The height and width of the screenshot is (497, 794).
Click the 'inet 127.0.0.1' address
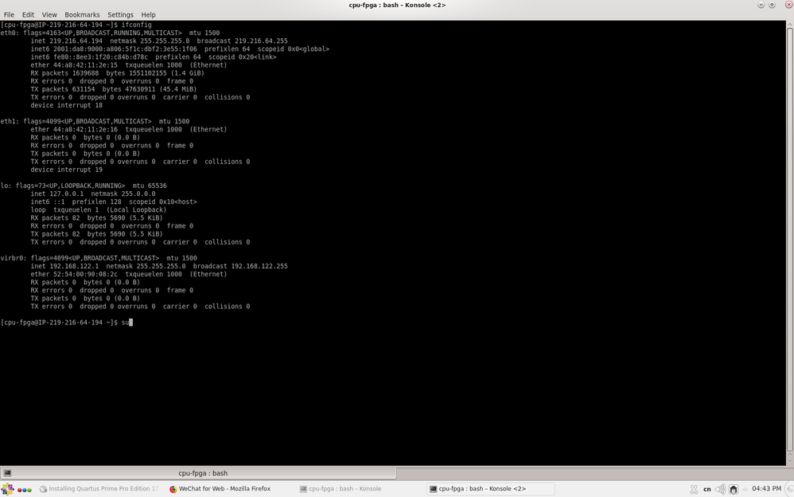(x=57, y=194)
